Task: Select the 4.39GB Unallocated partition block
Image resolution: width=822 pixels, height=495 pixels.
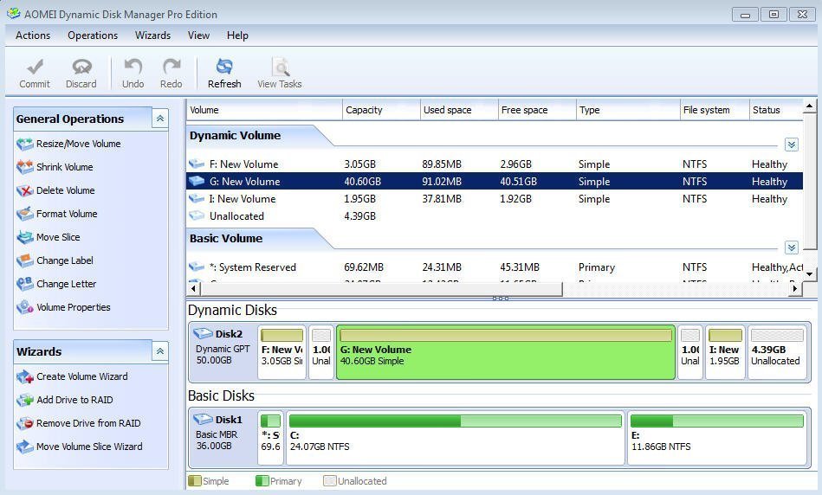Action: tap(777, 352)
